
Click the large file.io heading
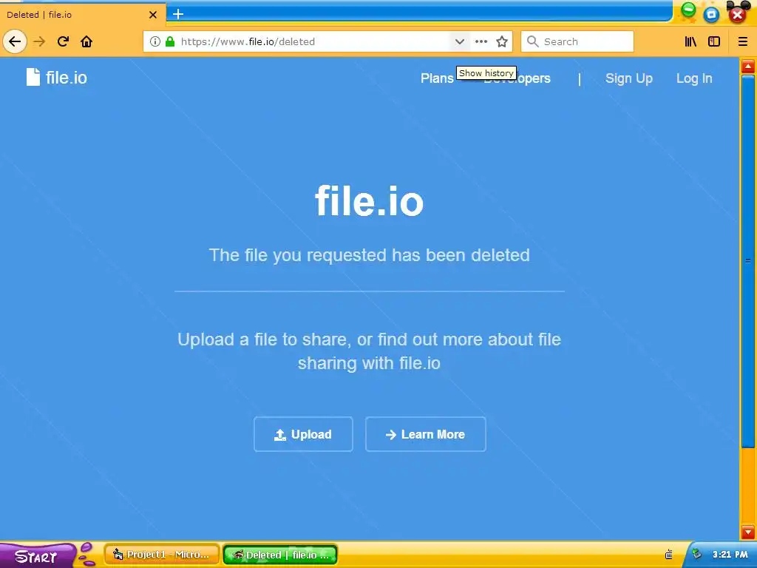[370, 201]
